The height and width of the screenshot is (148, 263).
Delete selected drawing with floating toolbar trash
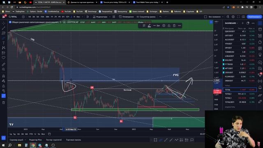pyautogui.click(x=174, y=25)
